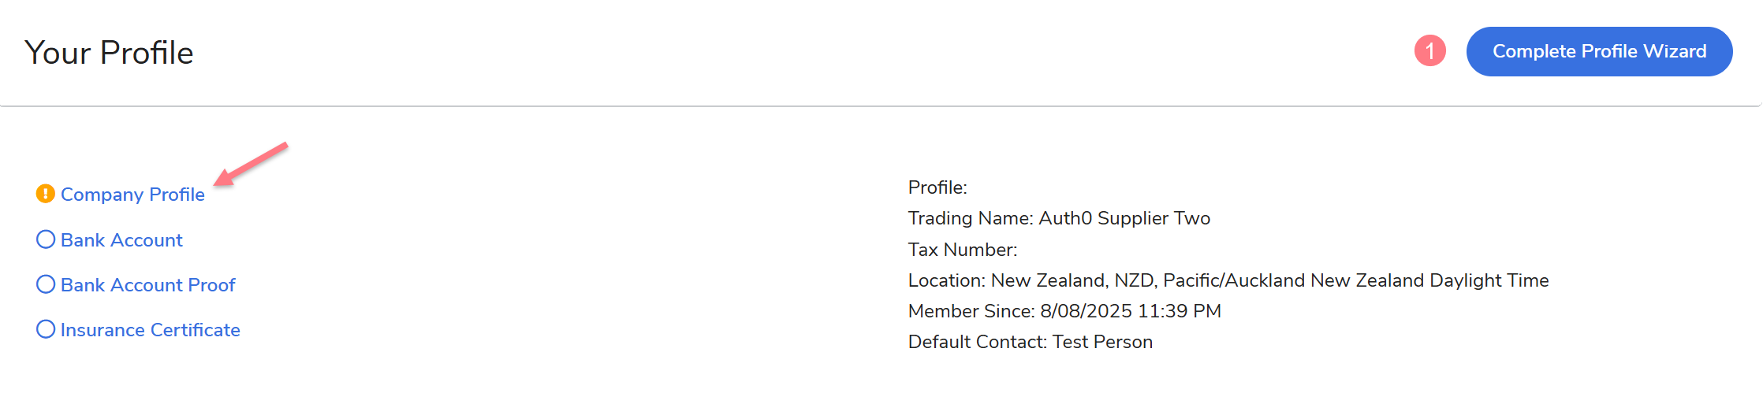Click the 'Profile:' label text

[x=937, y=187]
